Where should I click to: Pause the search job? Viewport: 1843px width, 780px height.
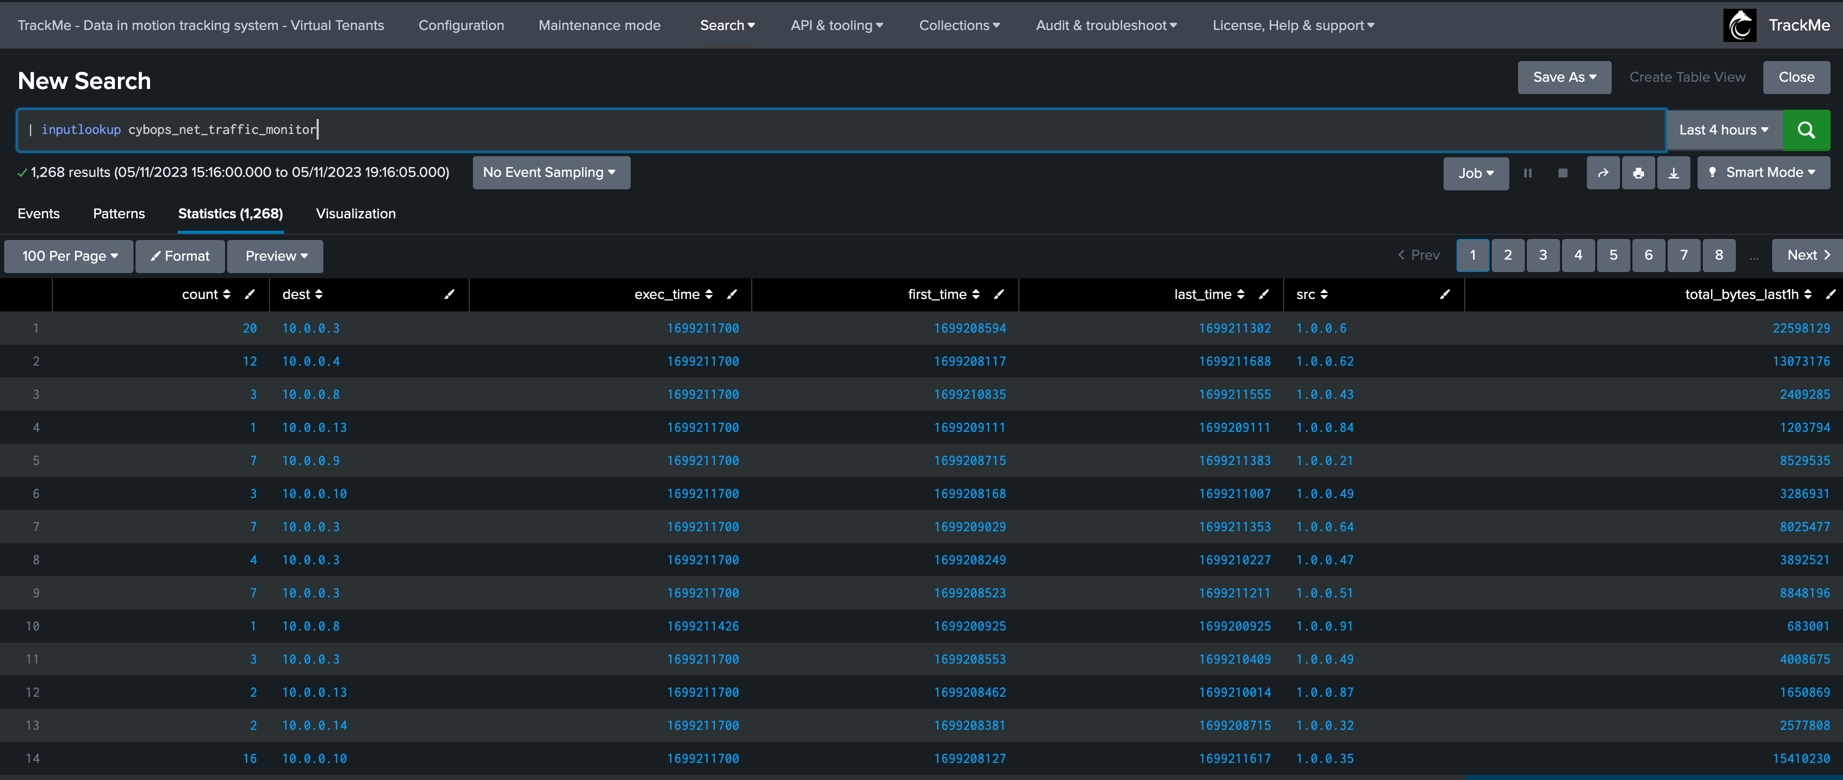(x=1527, y=173)
